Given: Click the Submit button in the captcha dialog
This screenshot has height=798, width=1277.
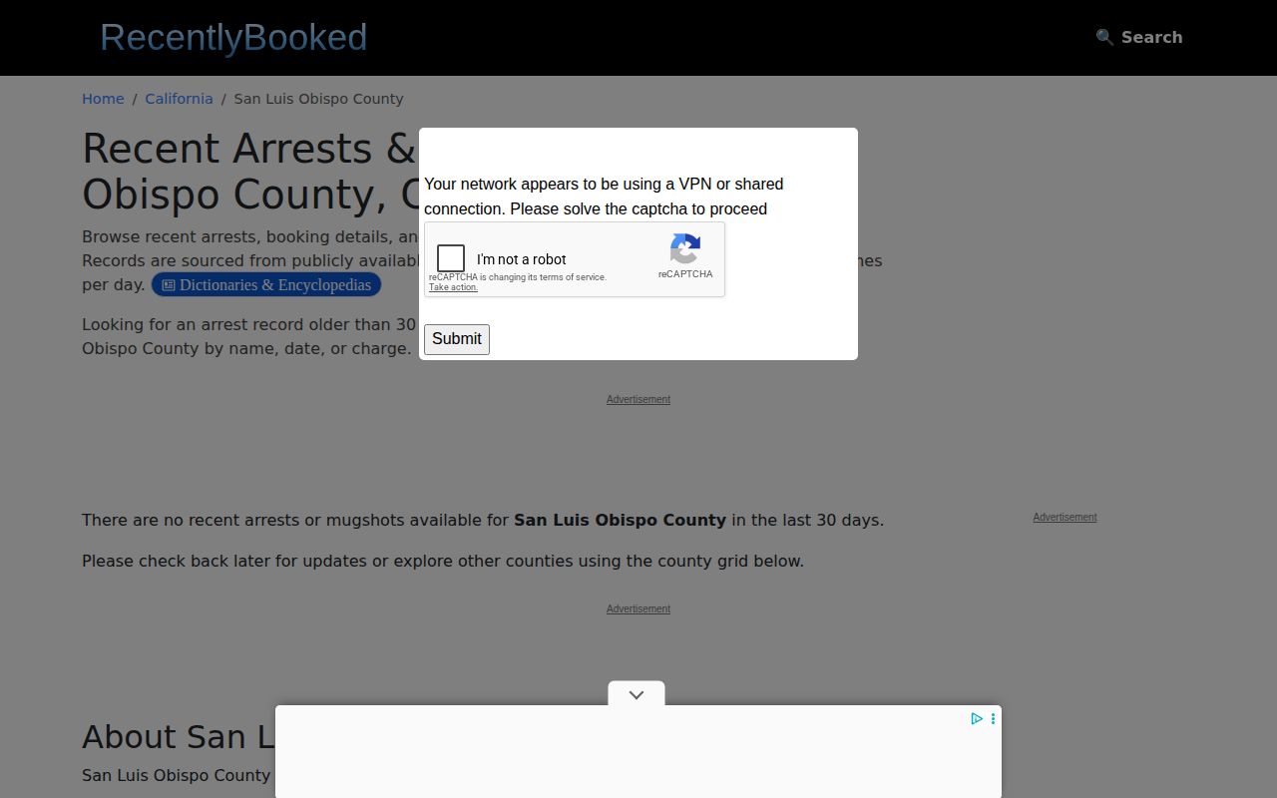Looking at the screenshot, I should click(x=457, y=339).
